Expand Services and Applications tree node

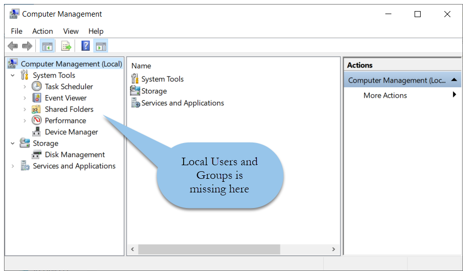click(13, 166)
